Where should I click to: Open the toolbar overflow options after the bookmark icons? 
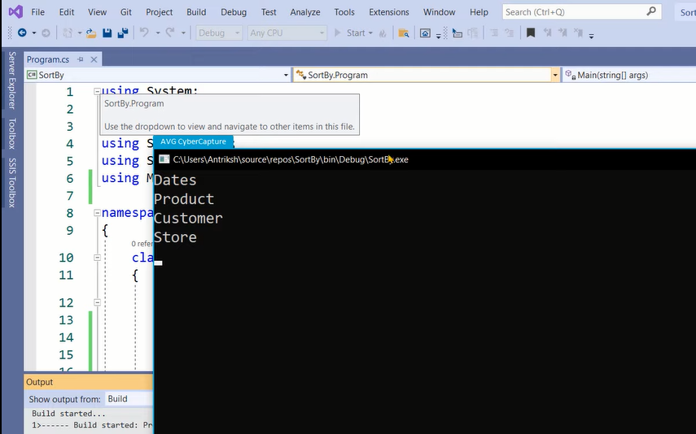pos(591,36)
